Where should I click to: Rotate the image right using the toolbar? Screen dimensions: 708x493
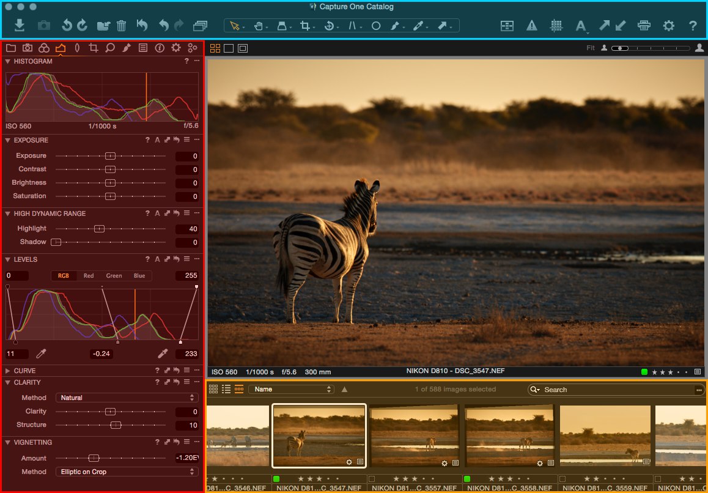coord(82,25)
